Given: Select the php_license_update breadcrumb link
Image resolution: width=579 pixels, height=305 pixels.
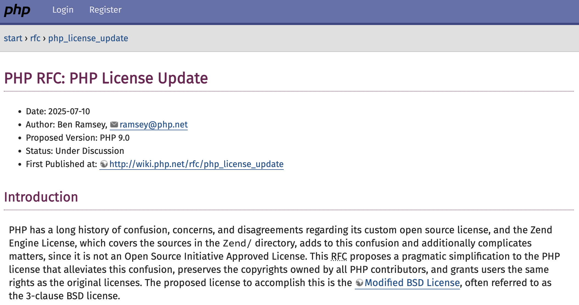Looking at the screenshot, I should (88, 38).
